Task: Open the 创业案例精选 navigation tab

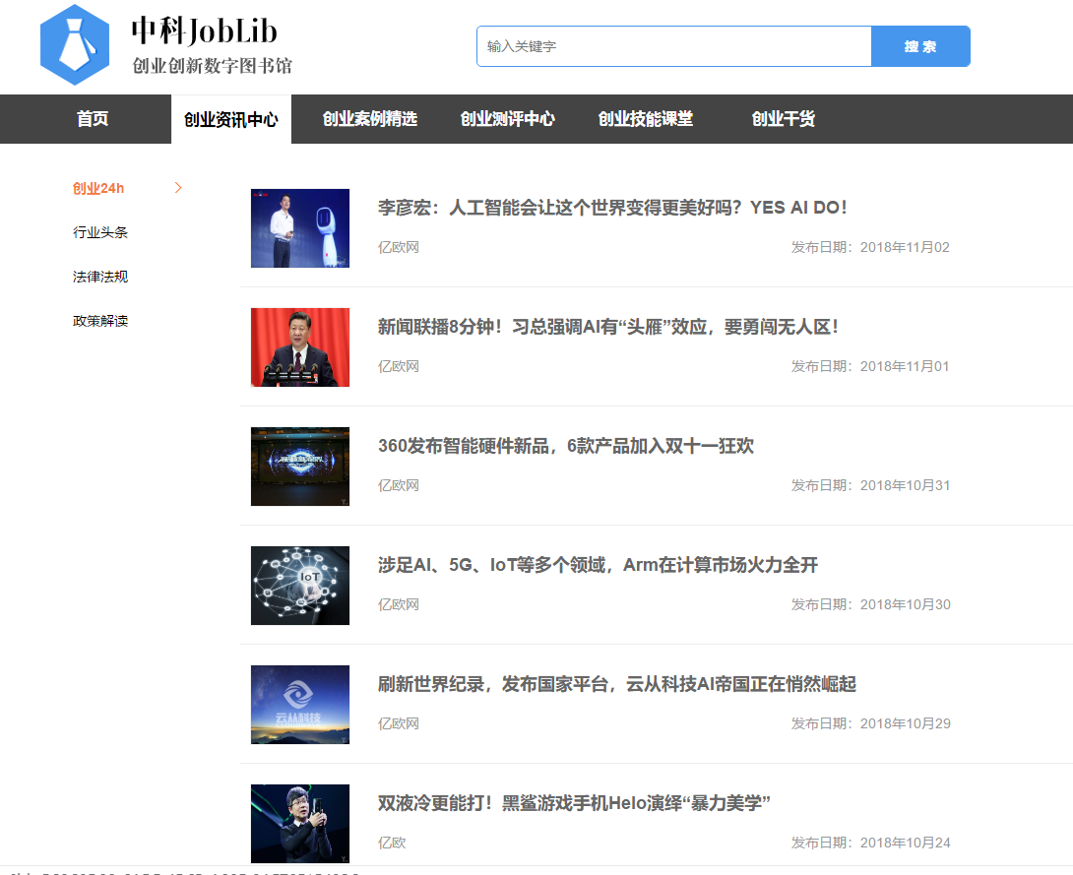Action: click(369, 119)
